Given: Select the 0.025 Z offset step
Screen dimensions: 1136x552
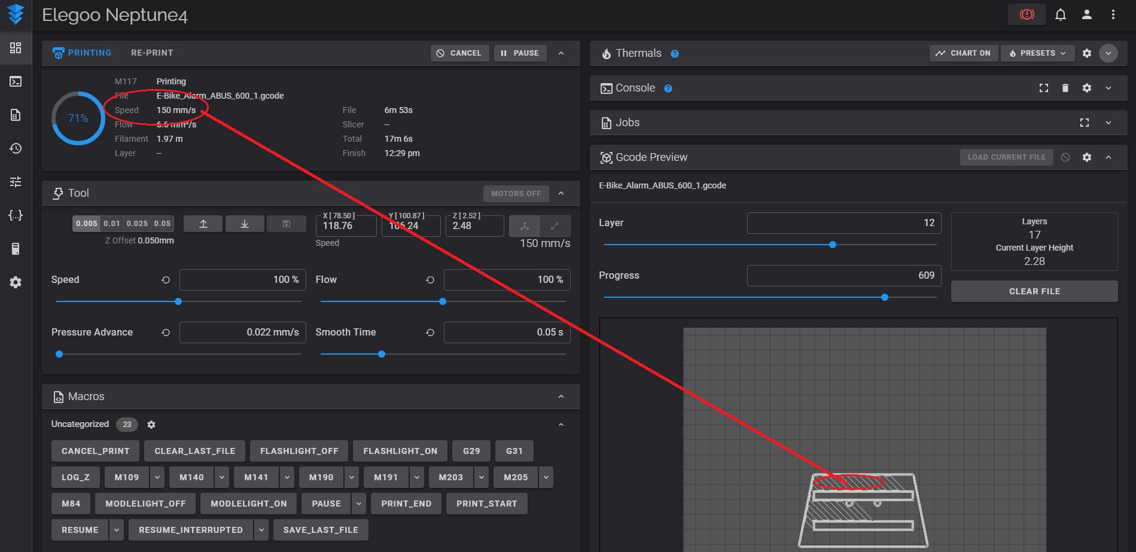Looking at the screenshot, I should coord(138,224).
